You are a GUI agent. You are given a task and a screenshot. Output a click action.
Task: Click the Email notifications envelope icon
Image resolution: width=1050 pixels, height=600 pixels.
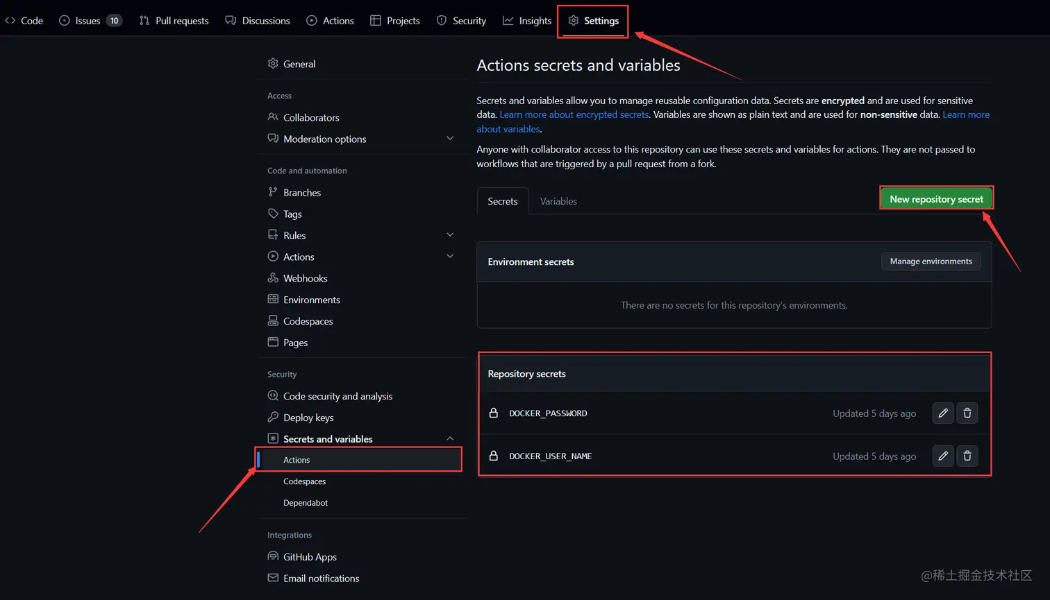pyautogui.click(x=273, y=578)
